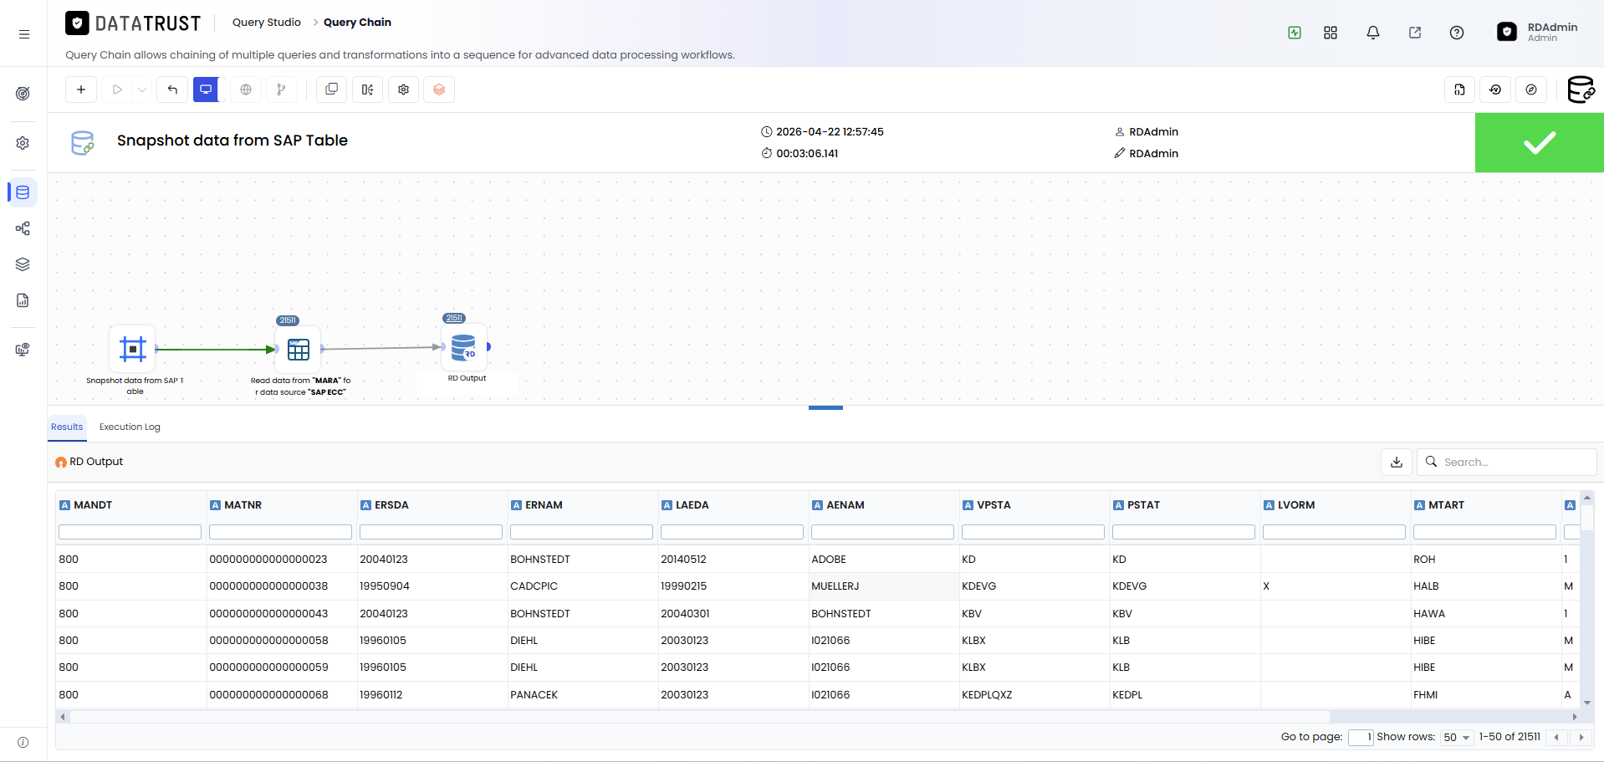Click the red layered stack toolbar icon
Image resolution: width=1604 pixels, height=762 pixels.
[x=439, y=89]
